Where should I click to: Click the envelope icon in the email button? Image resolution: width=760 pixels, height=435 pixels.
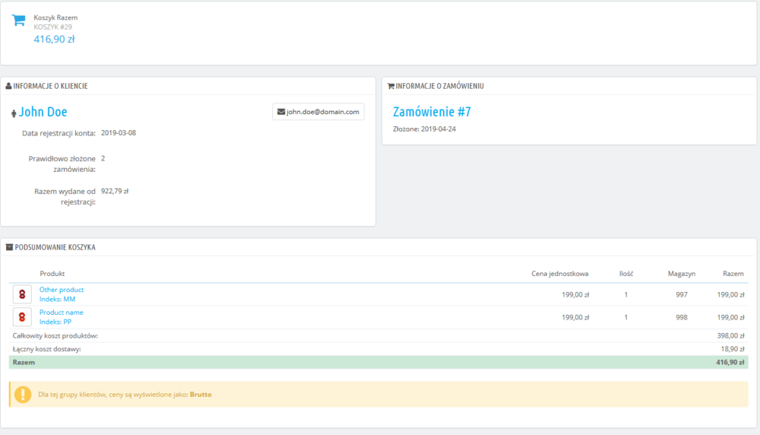click(280, 112)
